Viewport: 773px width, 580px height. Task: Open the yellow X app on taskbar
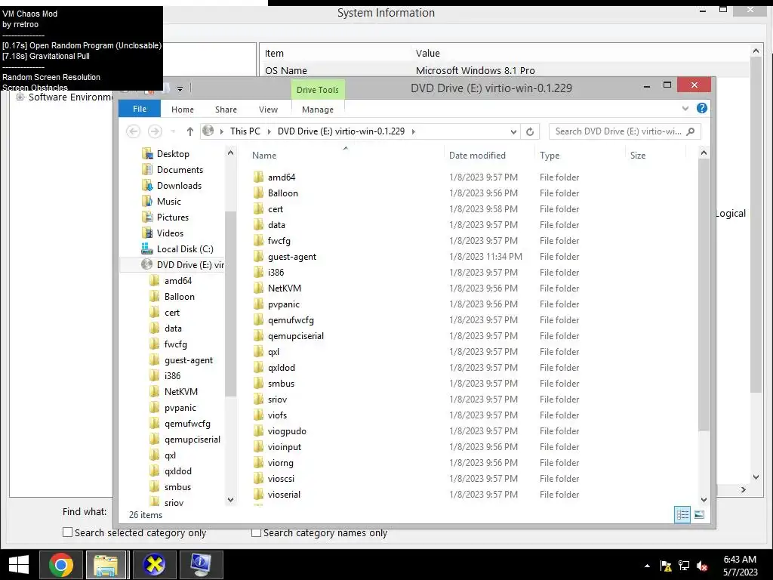(x=154, y=565)
